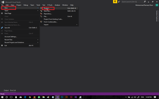The width and height of the screenshot is (159, 99).
Task: Click the Web Site globe icon
Action: (41, 11)
